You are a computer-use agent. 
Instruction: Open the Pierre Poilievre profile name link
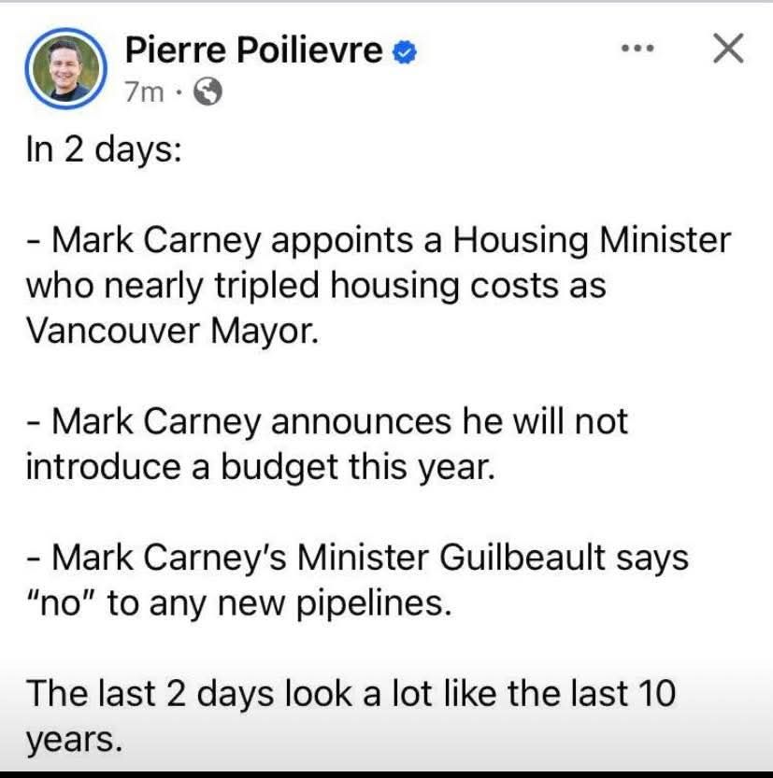(253, 50)
